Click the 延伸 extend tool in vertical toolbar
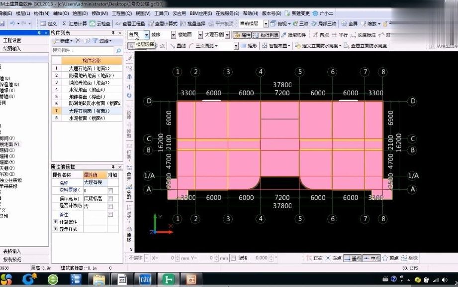 129,111
